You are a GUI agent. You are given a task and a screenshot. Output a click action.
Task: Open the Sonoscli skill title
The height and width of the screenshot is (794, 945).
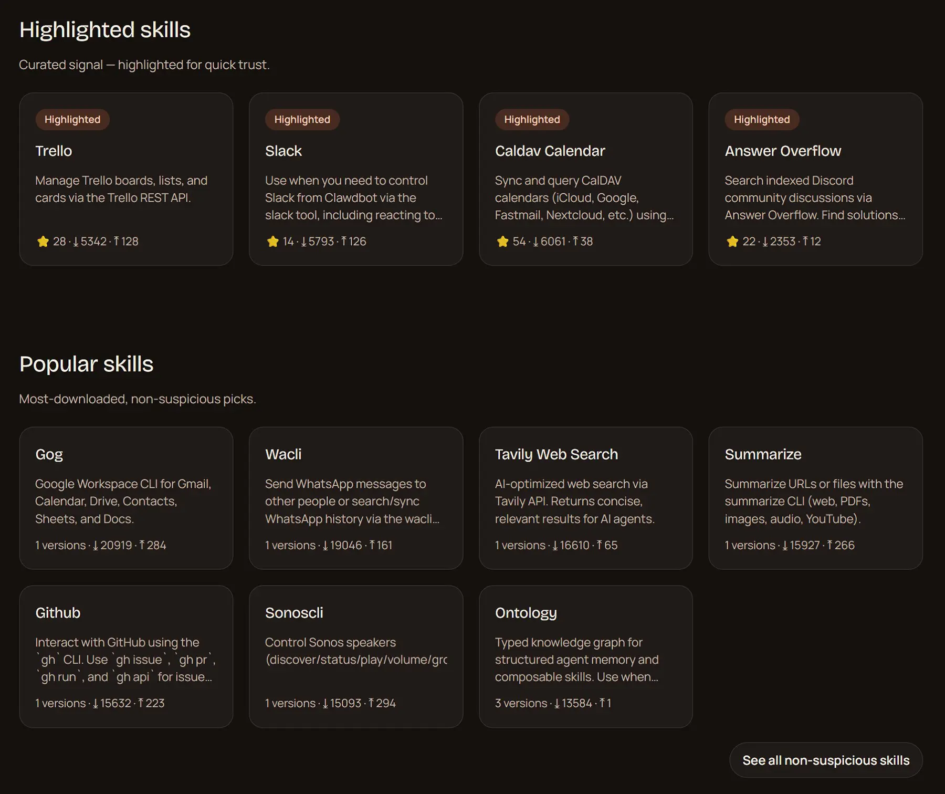[x=294, y=613]
